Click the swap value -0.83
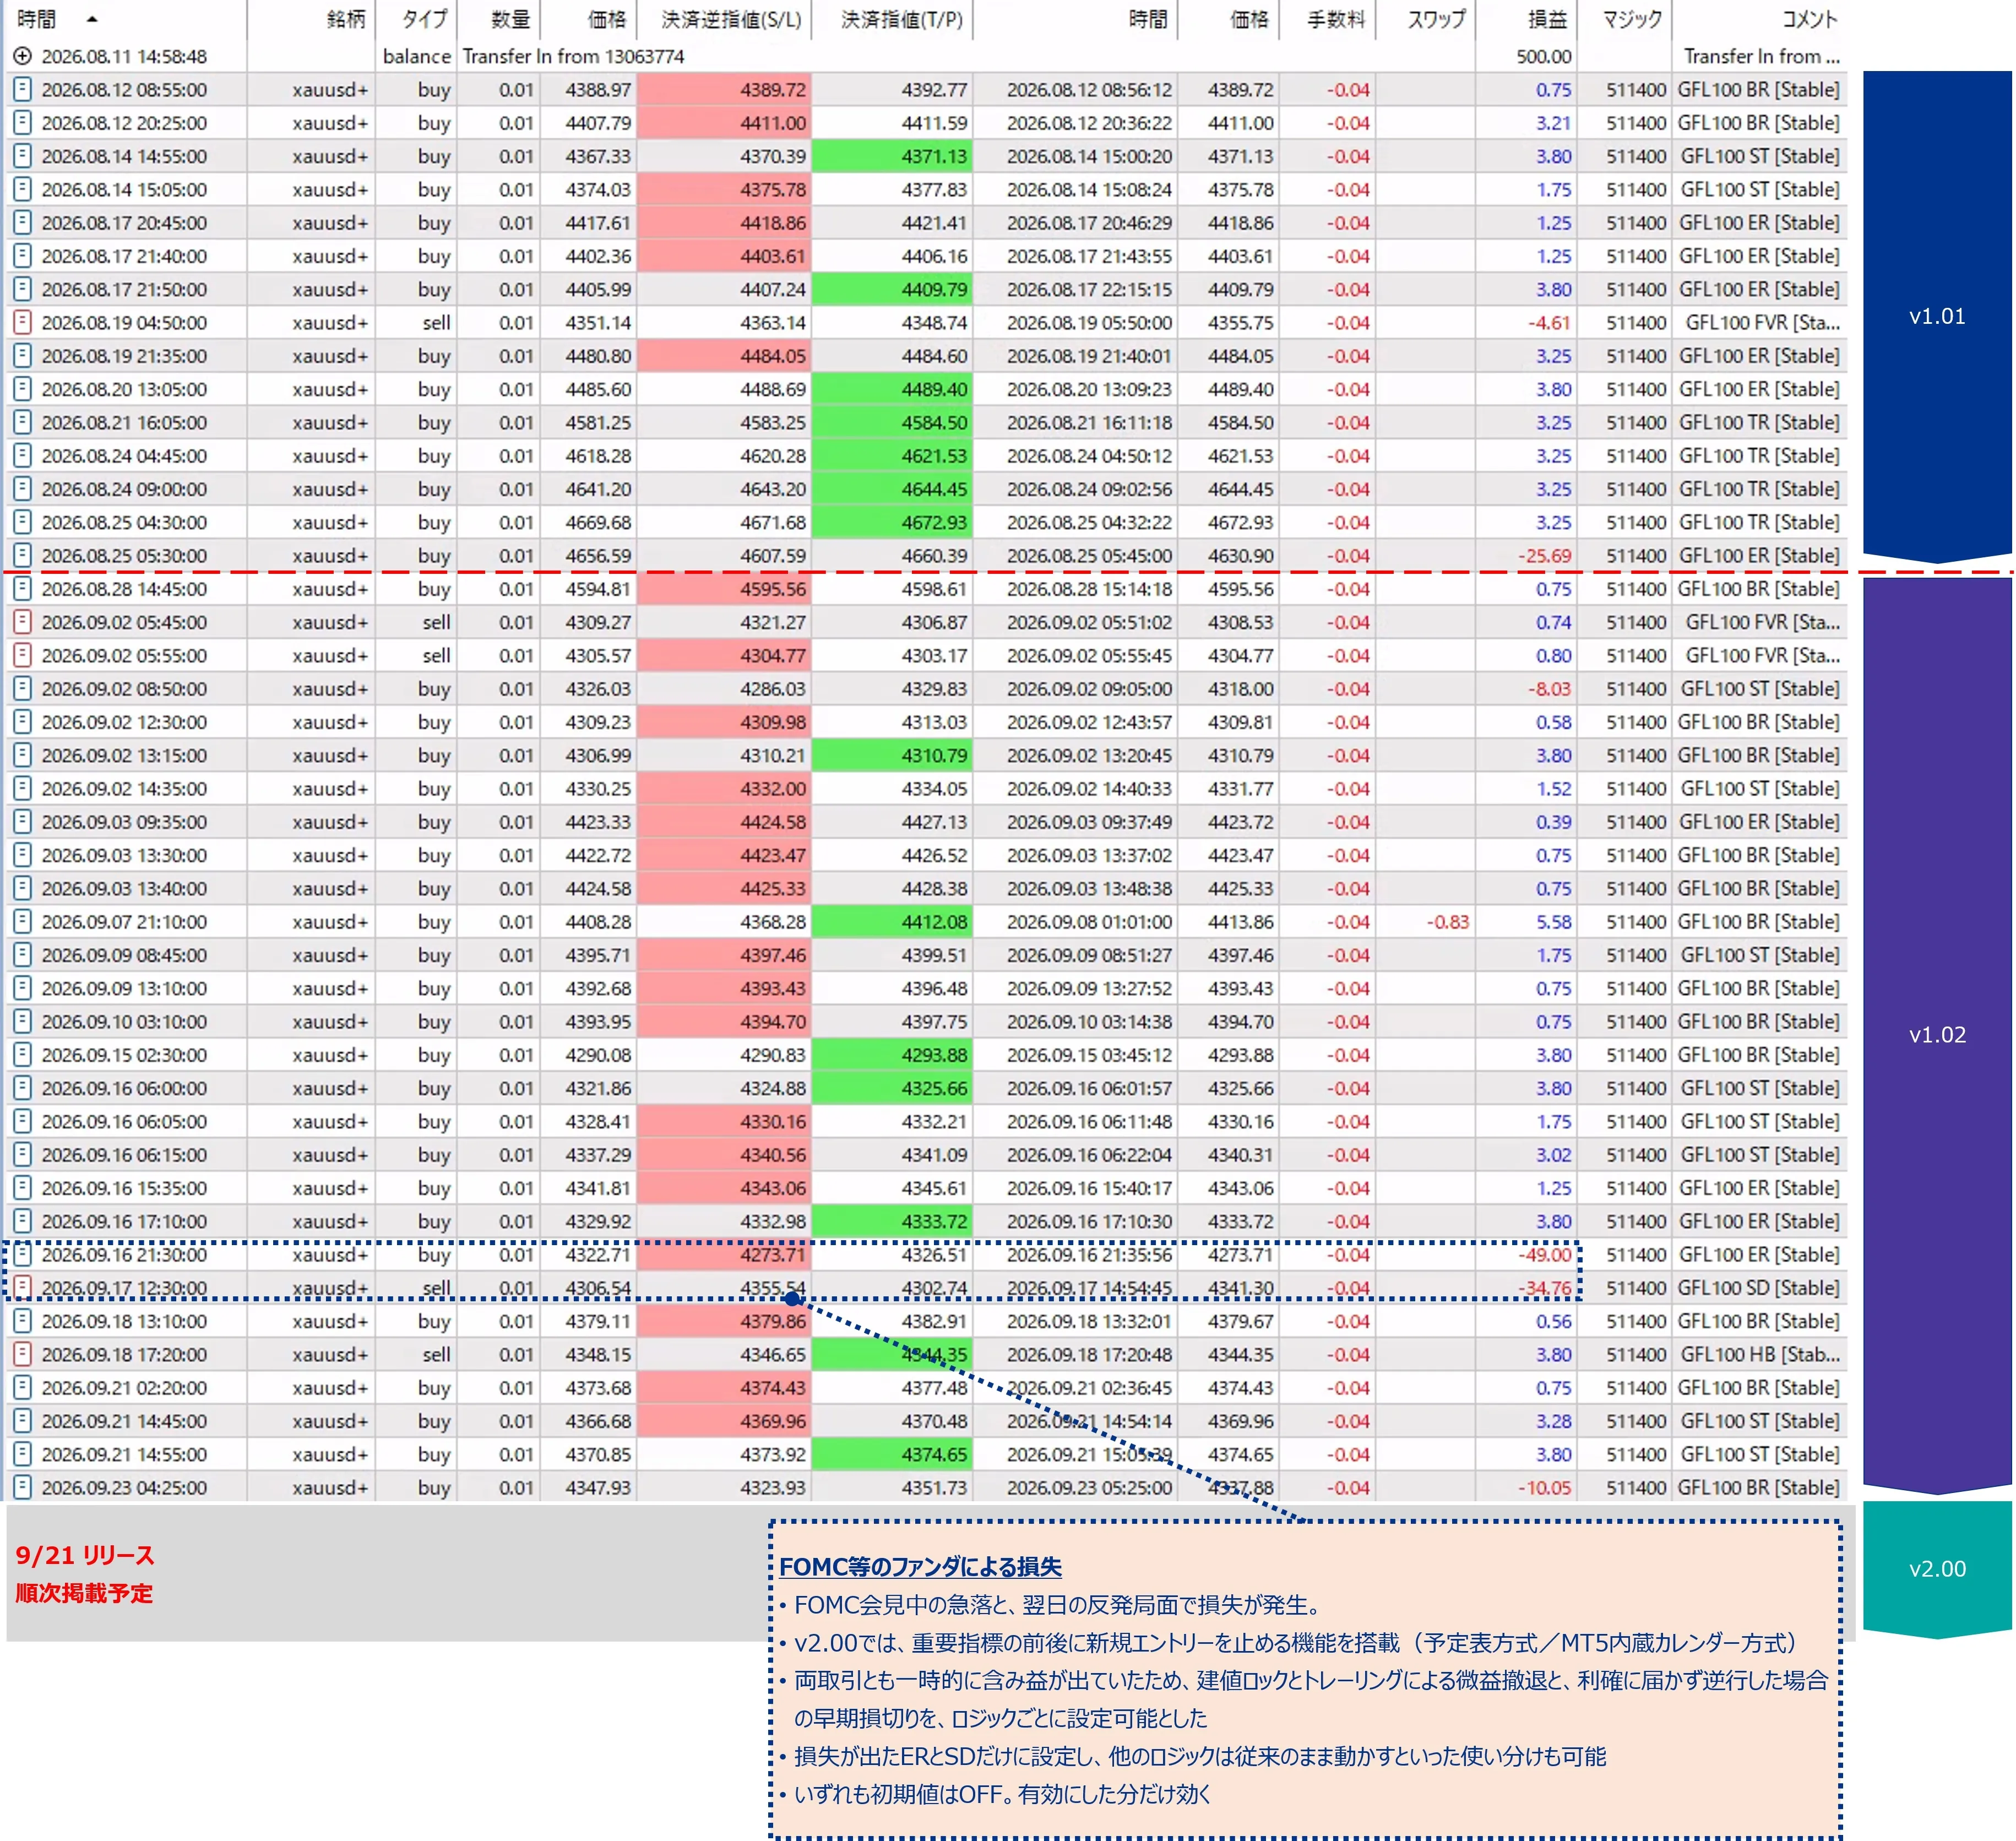This screenshot has width=2016, height=1841. point(1447,921)
